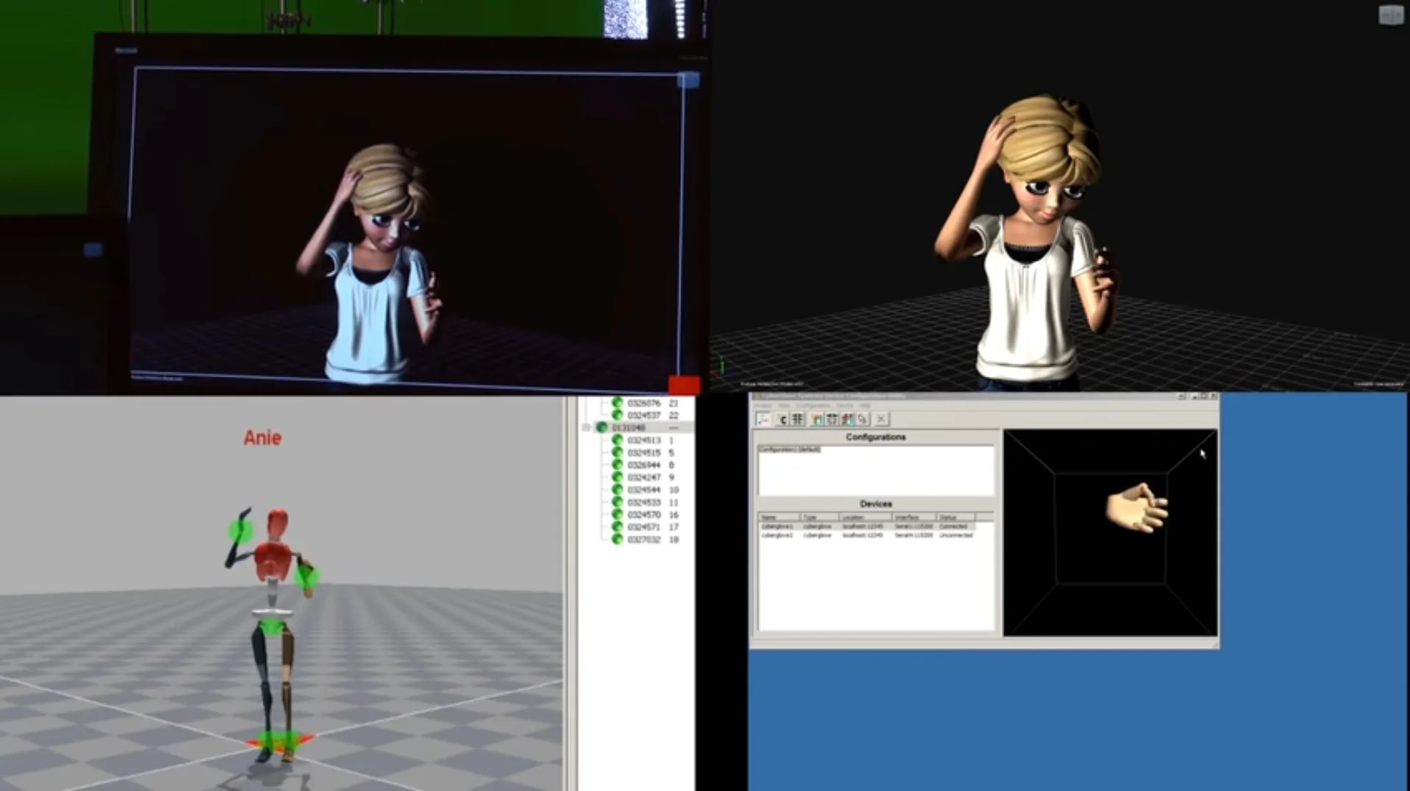1410x791 pixels.
Task: Click green status icon of sensor row 5
Action: click(x=617, y=453)
